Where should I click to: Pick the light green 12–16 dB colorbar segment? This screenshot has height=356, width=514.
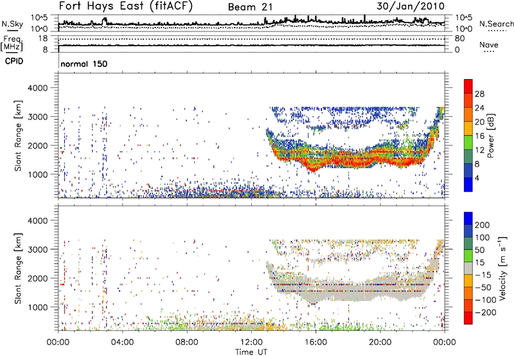coord(468,142)
